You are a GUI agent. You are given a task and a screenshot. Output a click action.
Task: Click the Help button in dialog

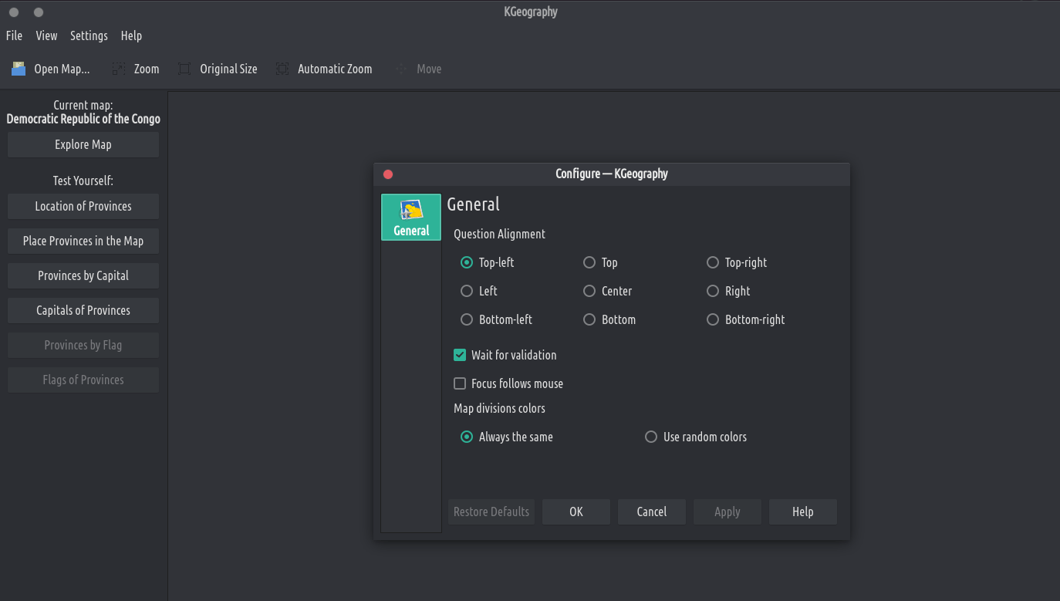802,512
